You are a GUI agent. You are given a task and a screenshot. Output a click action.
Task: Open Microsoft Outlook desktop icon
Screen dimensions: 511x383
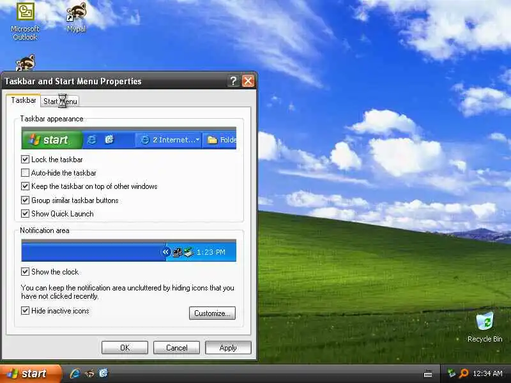pos(25,22)
